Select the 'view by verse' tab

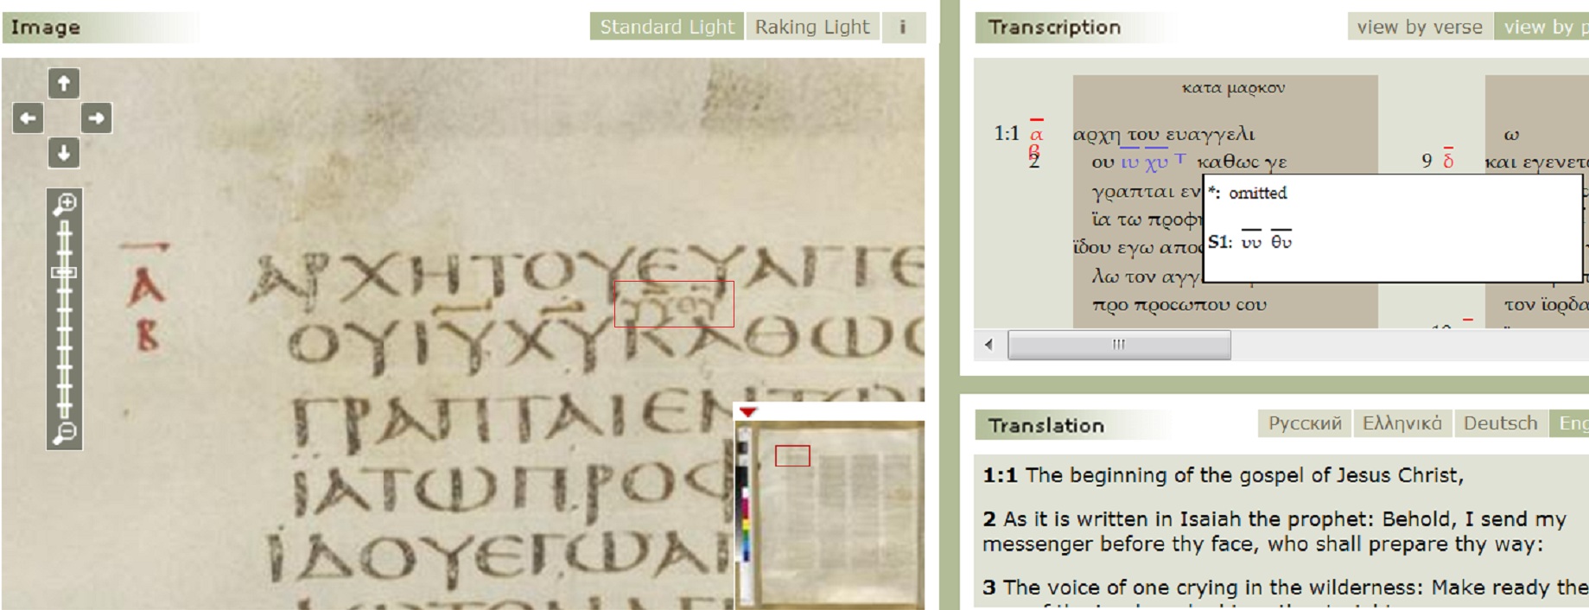click(x=1419, y=27)
